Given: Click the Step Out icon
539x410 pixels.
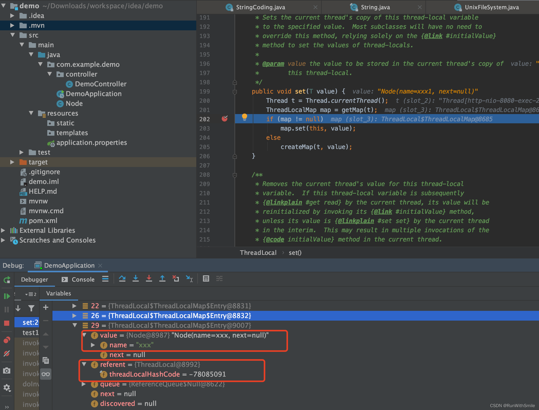Looking at the screenshot, I should point(162,279).
